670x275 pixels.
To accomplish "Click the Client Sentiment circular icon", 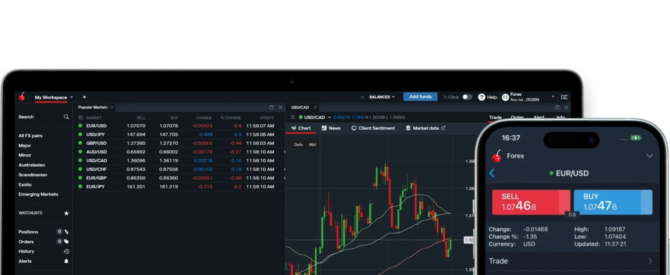I will coord(353,128).
